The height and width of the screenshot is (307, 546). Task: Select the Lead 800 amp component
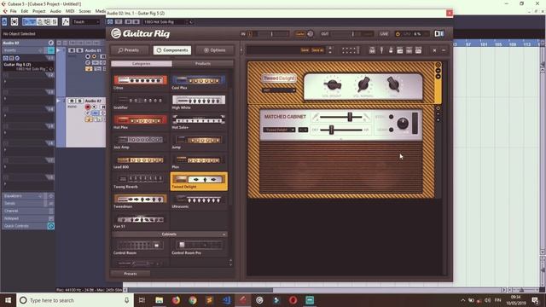[x=140, y=161]
